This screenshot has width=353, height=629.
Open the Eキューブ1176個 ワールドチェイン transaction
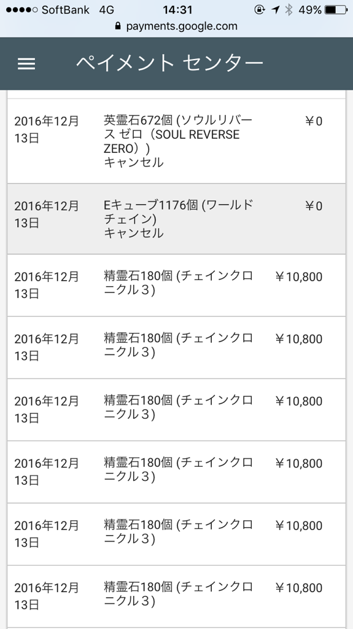point(177,219)
